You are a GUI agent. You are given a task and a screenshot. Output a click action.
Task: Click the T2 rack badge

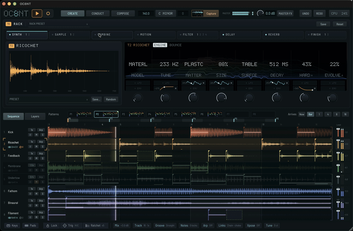pos(8,24)
